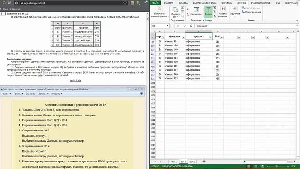Switch to Page Break Preview in status bar
Image resolution: width=300 pixels, height=169 pixels.
pyautogui.click(x=262, y=166)
